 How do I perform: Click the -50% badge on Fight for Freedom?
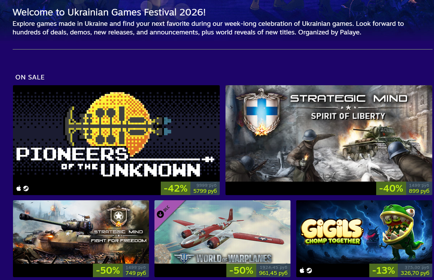tap(108, 270)
